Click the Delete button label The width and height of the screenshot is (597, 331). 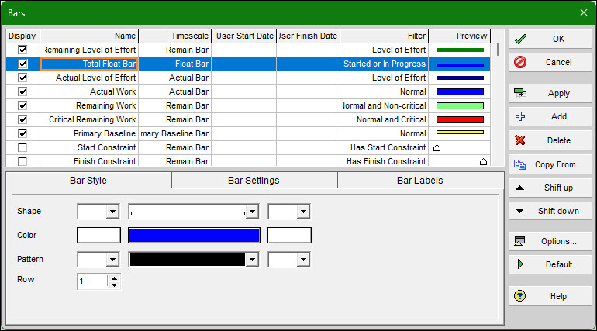coord(559,140)
